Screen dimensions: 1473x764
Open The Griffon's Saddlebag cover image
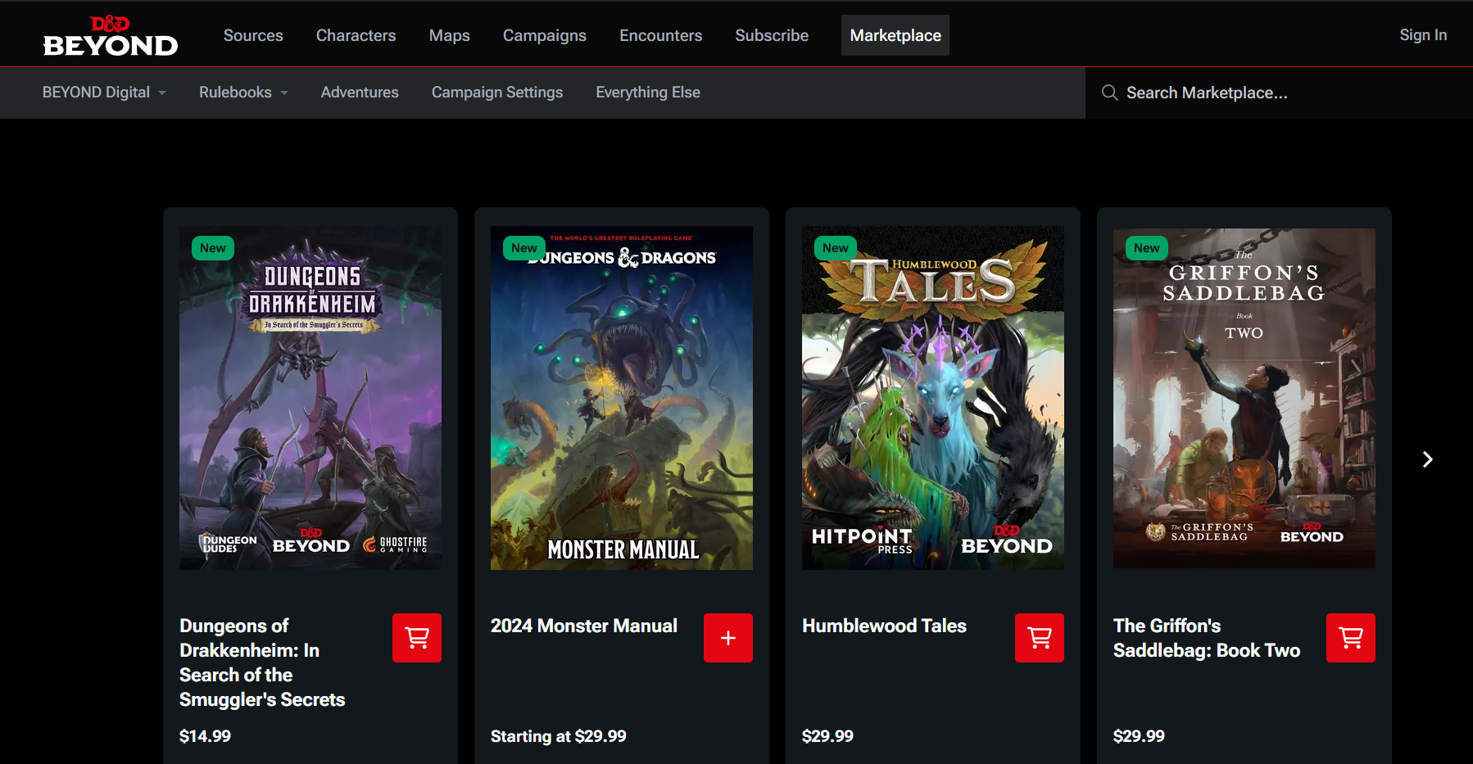(1244, 398)
